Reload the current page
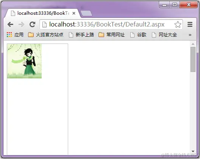 tap(32, 24)
